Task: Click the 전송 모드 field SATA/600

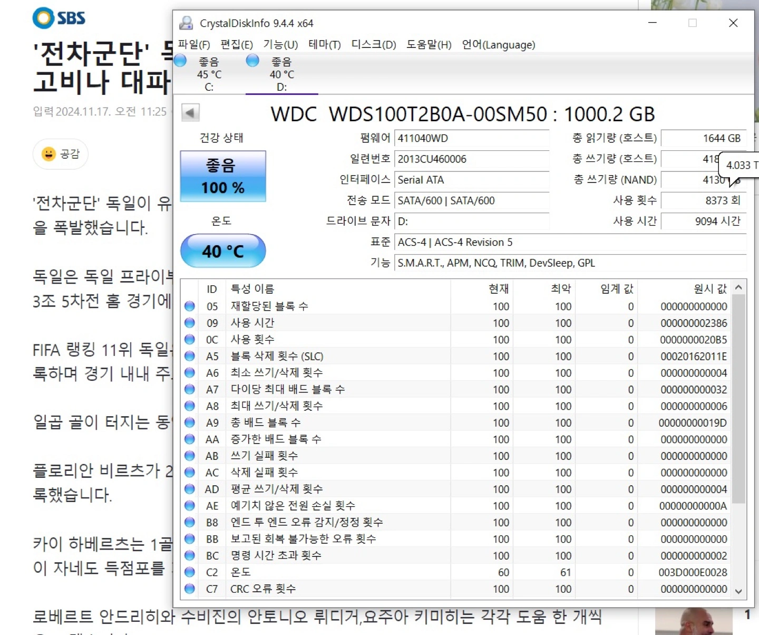Action: pos(472,200)
